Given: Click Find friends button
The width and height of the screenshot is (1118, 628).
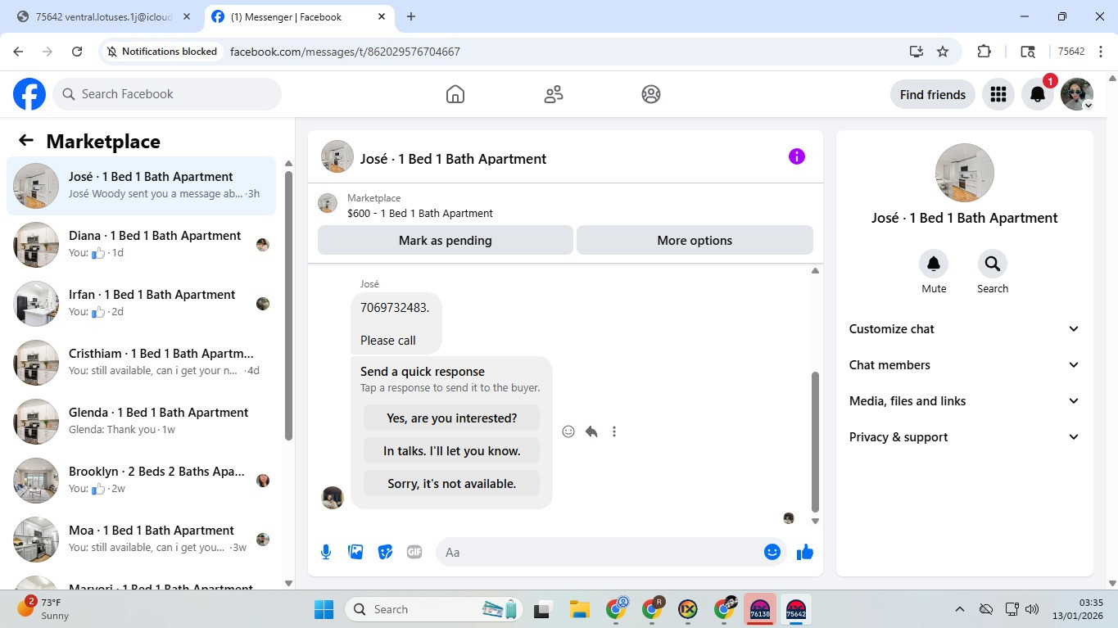Looking at the screenshot, I should point(933,94).
